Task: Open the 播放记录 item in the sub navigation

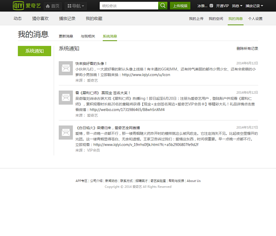Action: coord(67,18)
